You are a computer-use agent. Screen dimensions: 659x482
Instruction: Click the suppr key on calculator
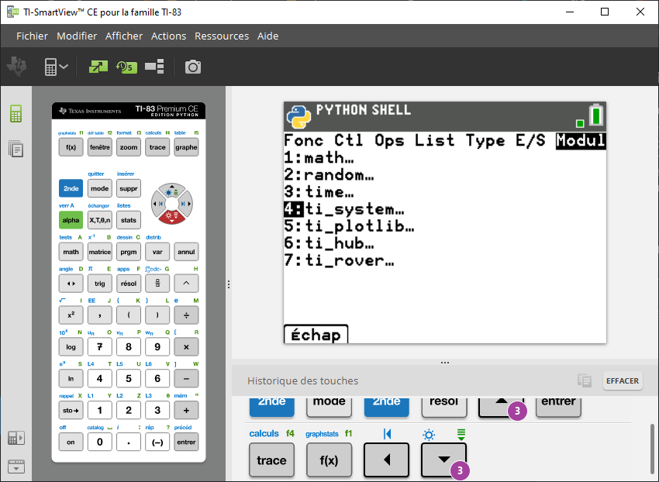[129, 188]
